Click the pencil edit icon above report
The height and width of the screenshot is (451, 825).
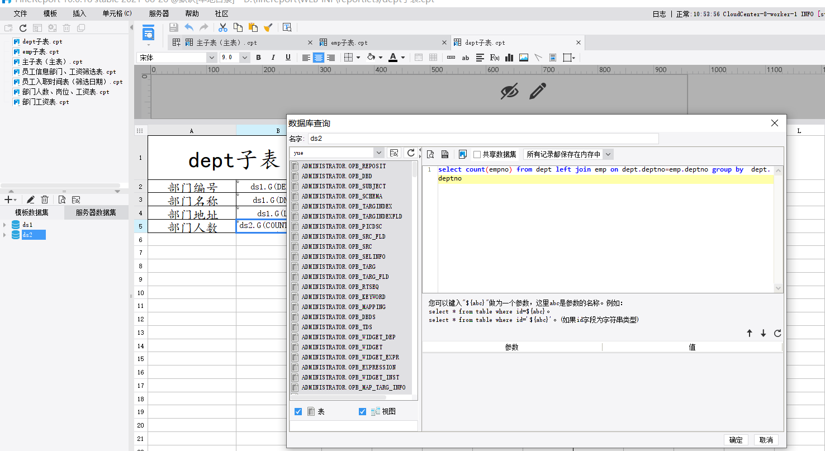[538, 91]
